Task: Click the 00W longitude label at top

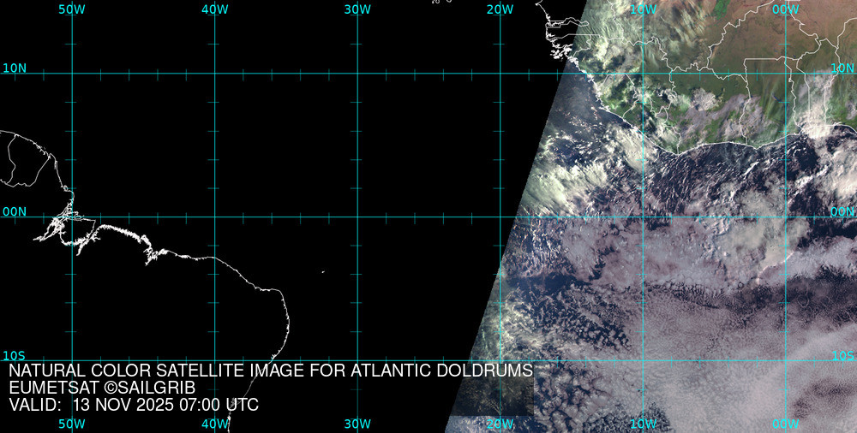Action: 785,9
